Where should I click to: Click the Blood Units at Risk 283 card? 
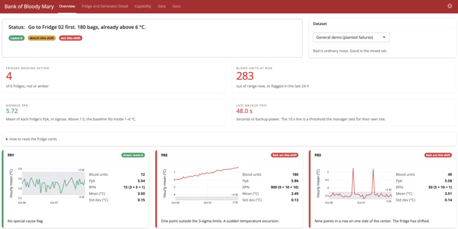(344, 77)
